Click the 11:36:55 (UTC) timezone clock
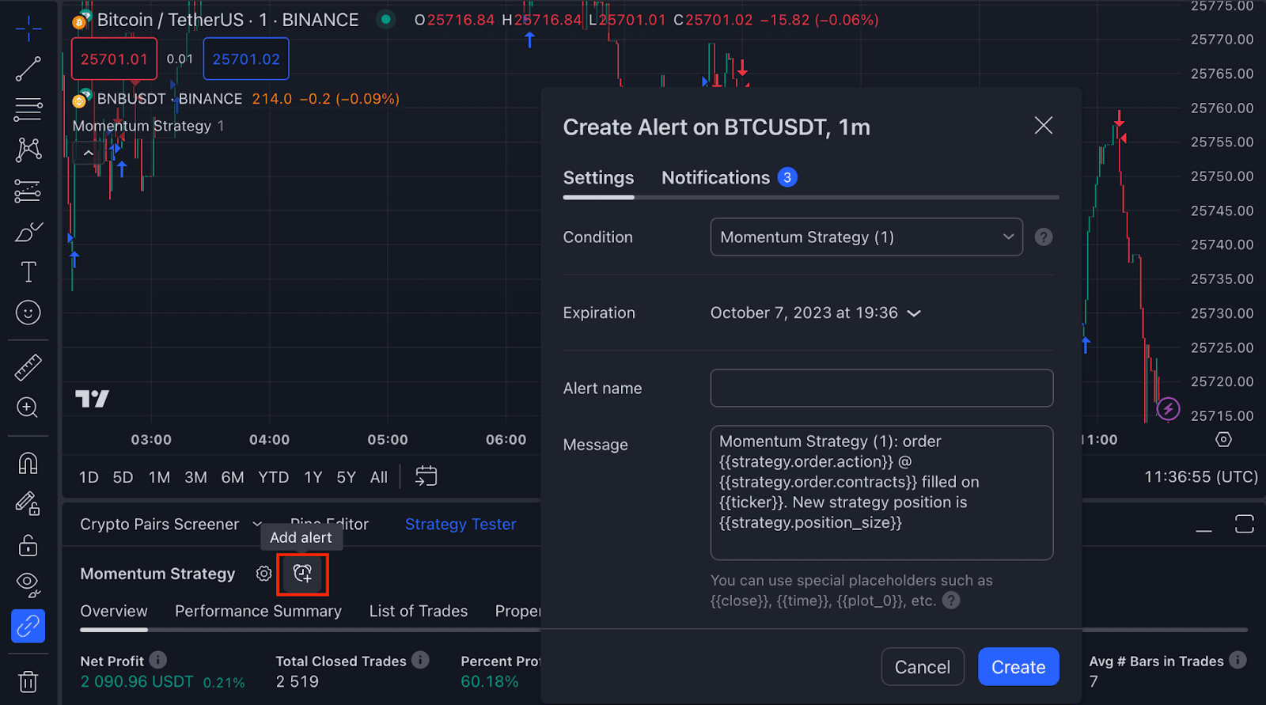Image resolution: width=1266 pixels, height=705 pixels. point(1201,476)
